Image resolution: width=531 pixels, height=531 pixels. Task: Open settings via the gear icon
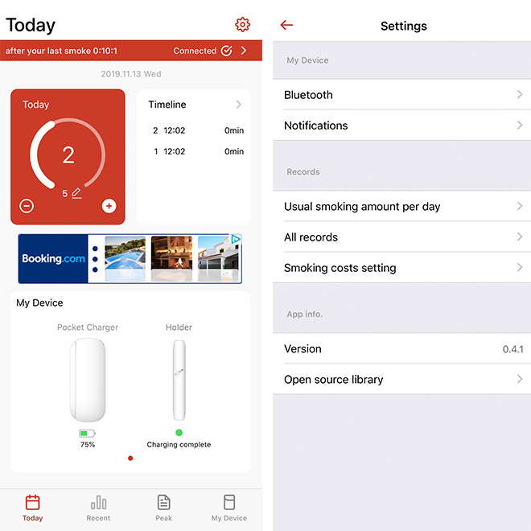point(242,25)
